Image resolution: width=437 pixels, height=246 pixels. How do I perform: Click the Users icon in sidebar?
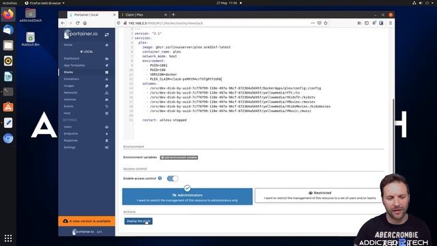coord(107,127)
